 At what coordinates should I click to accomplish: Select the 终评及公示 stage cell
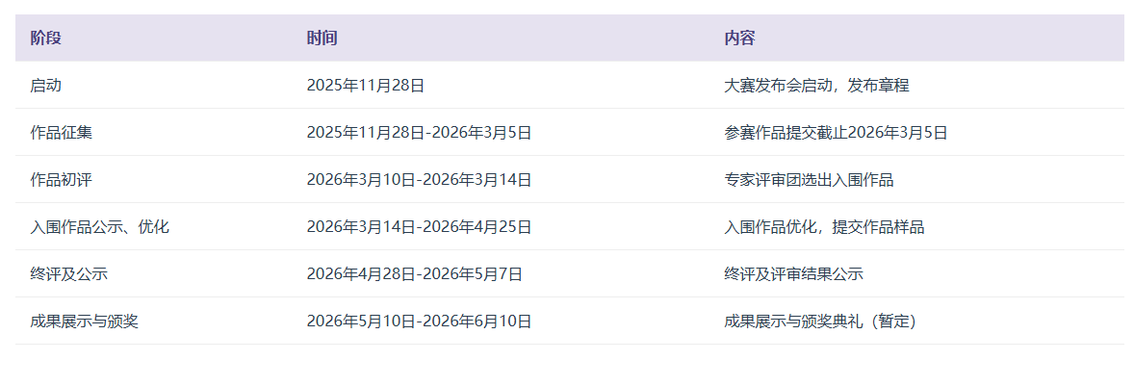68,274
